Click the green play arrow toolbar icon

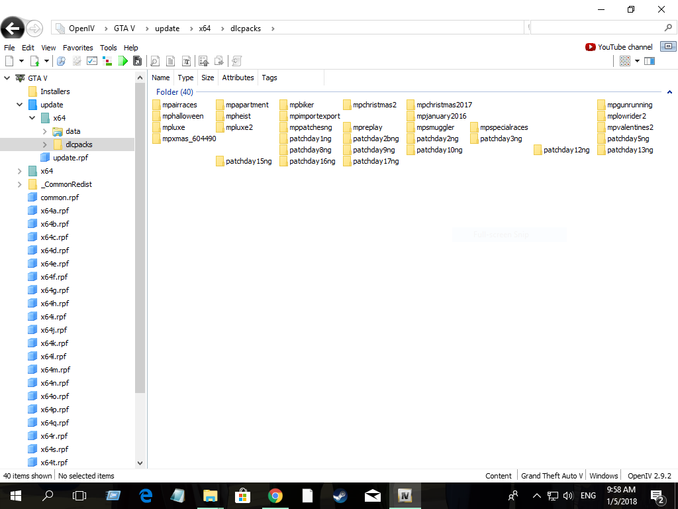(x=122, y=61)
